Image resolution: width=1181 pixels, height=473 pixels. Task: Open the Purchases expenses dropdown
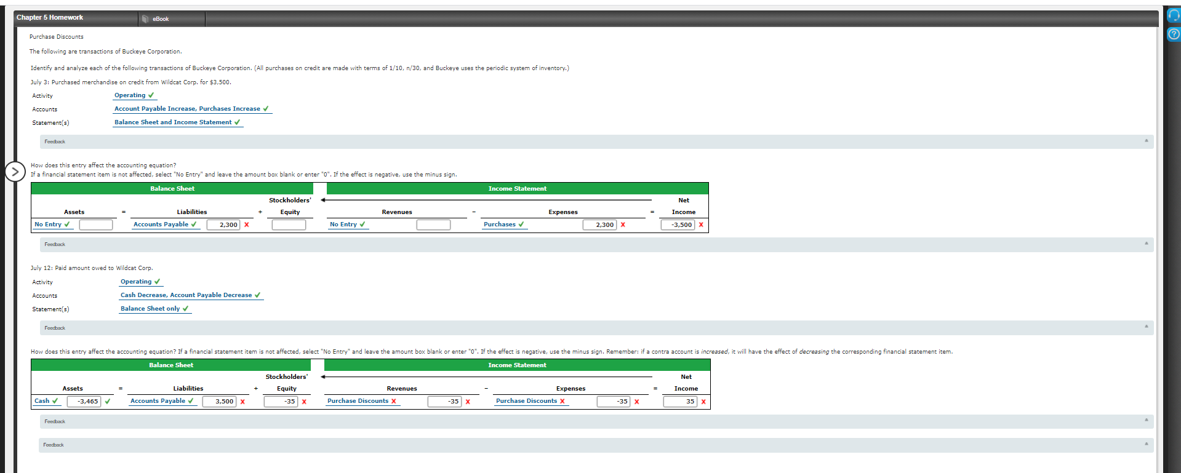504,225
